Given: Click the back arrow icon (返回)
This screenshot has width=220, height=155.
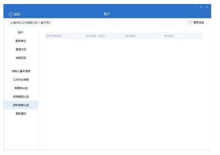Looking at the screenshot, I should coord(11,14).
